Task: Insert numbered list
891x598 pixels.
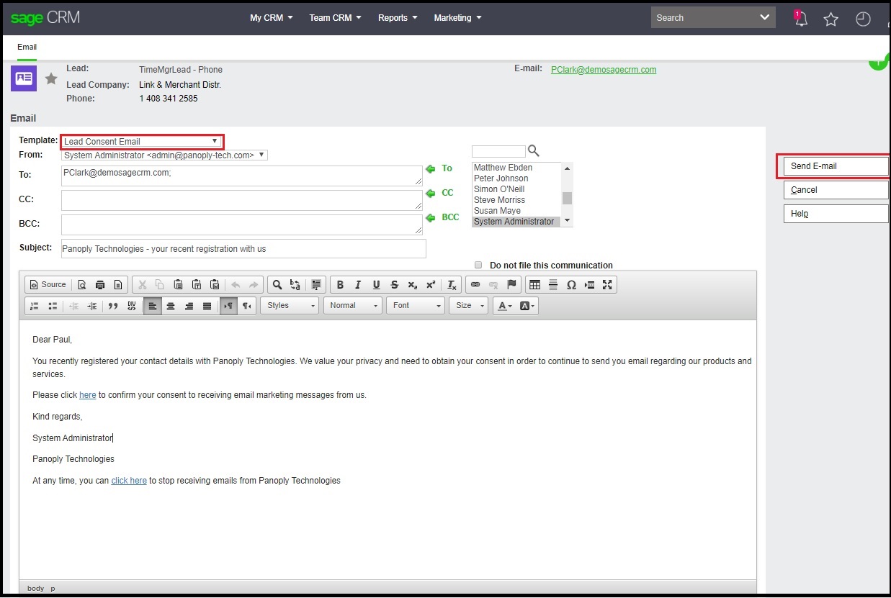Action: point(34,306)
